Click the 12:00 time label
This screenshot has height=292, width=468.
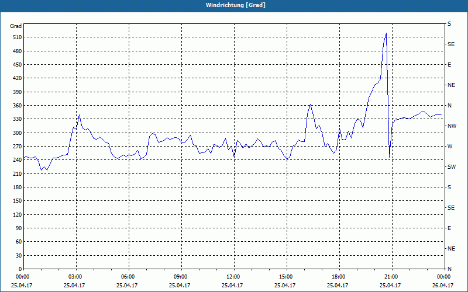point(235,277)
